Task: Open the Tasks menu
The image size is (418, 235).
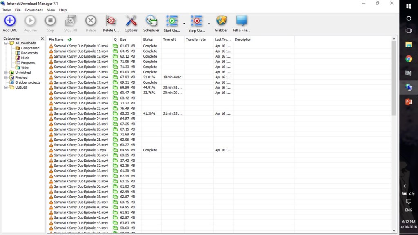Action: (x=7, y=10)
